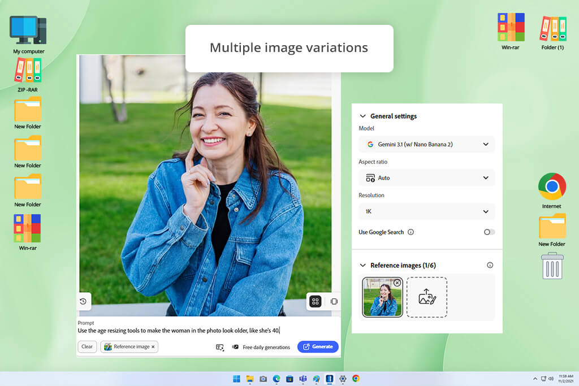Viewport: 579px width, 386px height.
Task: Show info for Use Google Search
Action: pyautogui.click(x=411, y=232)
